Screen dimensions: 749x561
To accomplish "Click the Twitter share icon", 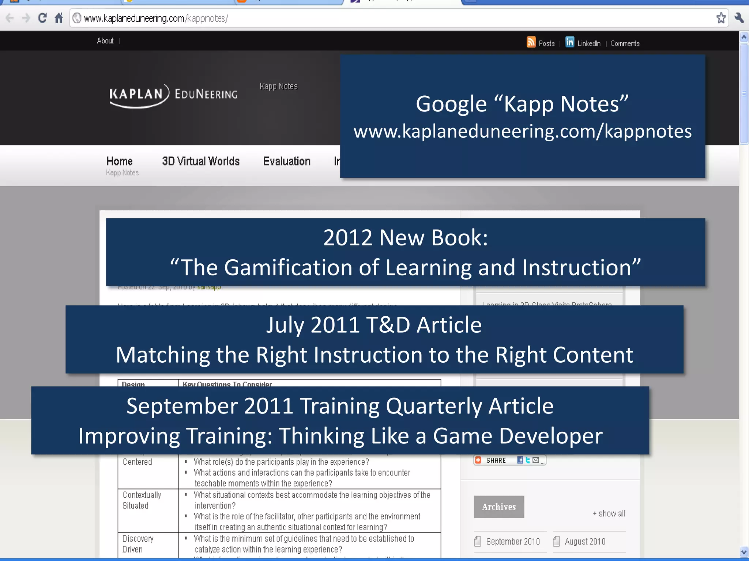I will [528, 460].
